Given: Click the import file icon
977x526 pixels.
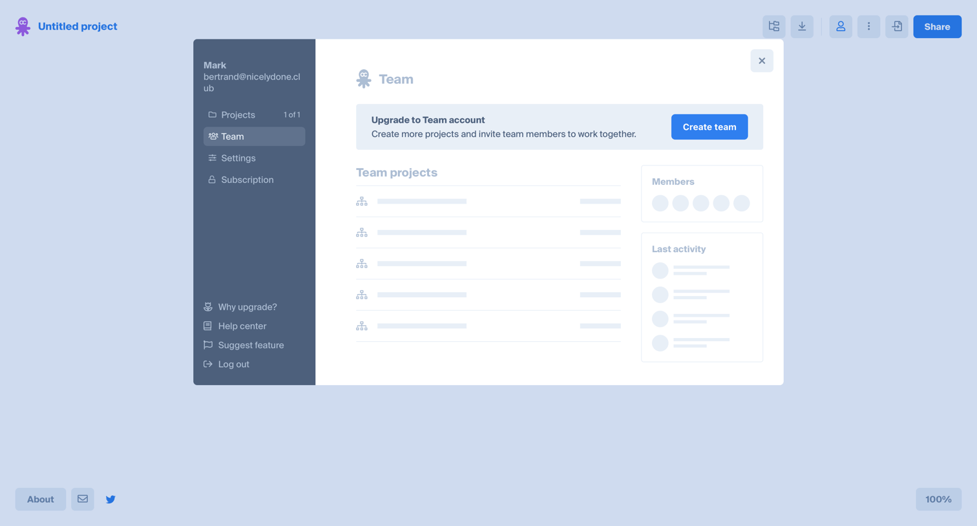Looking at the screenshot, I should [x=897, y=26].
